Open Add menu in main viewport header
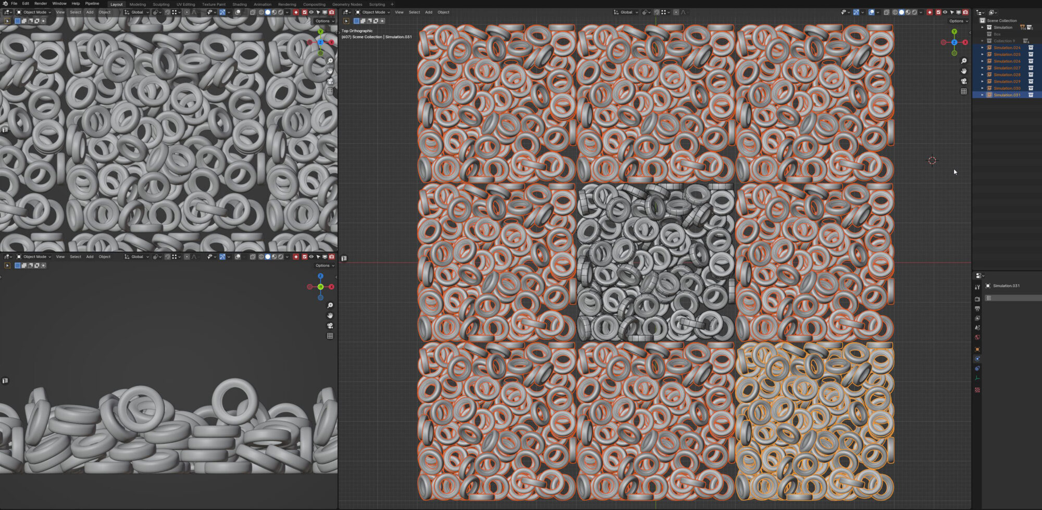The height and width of the screenshot is (510, 1042). click(x=428, y=12)
